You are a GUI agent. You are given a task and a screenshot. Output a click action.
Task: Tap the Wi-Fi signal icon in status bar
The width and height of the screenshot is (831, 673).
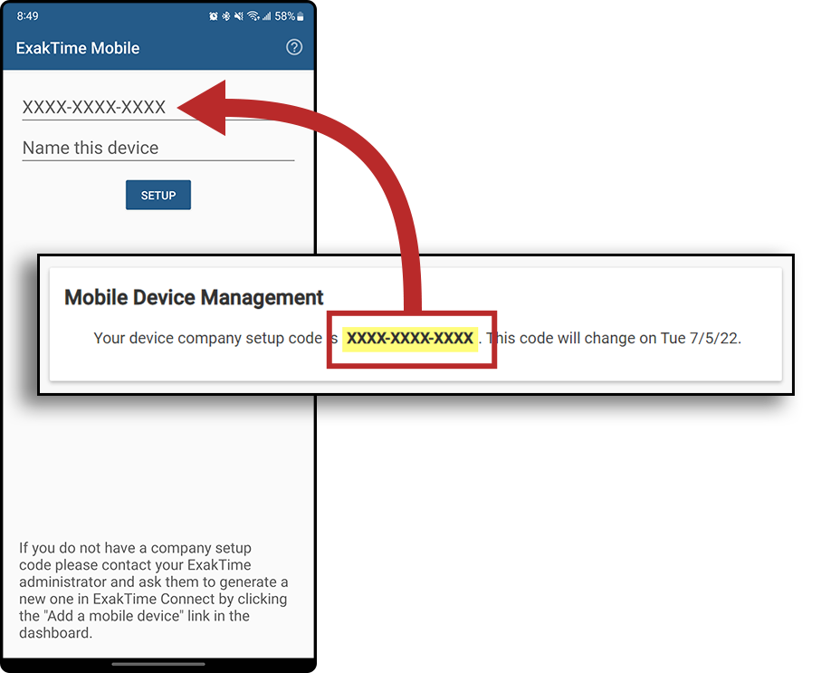(253, 16)
